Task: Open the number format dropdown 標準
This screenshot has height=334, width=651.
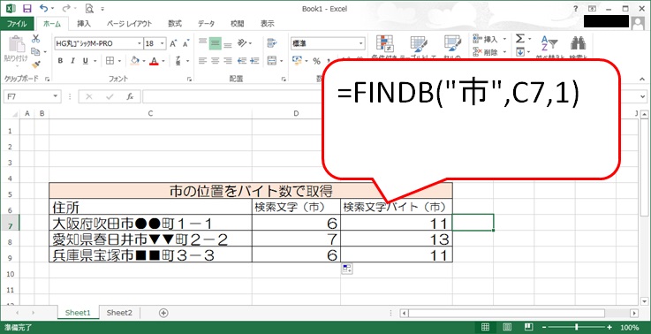Action: tap(360, 43)
